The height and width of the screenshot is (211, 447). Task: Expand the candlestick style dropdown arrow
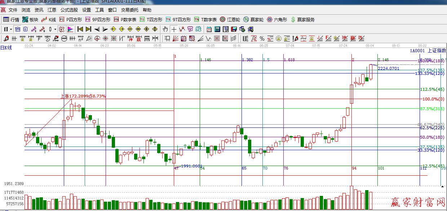(x=55, y=29)
